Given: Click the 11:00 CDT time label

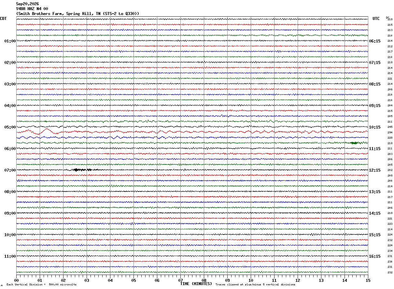Looking at the screenshot, I should coord(10,256).
